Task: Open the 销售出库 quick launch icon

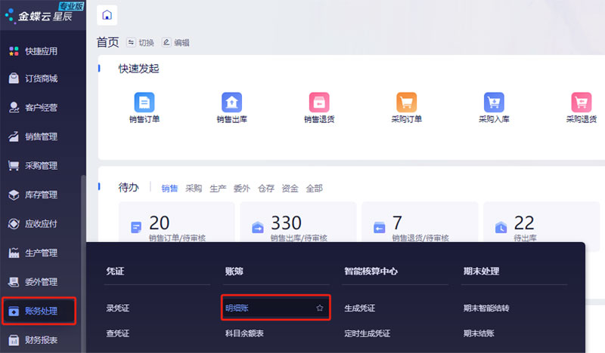Action: (x=231, y=103)
